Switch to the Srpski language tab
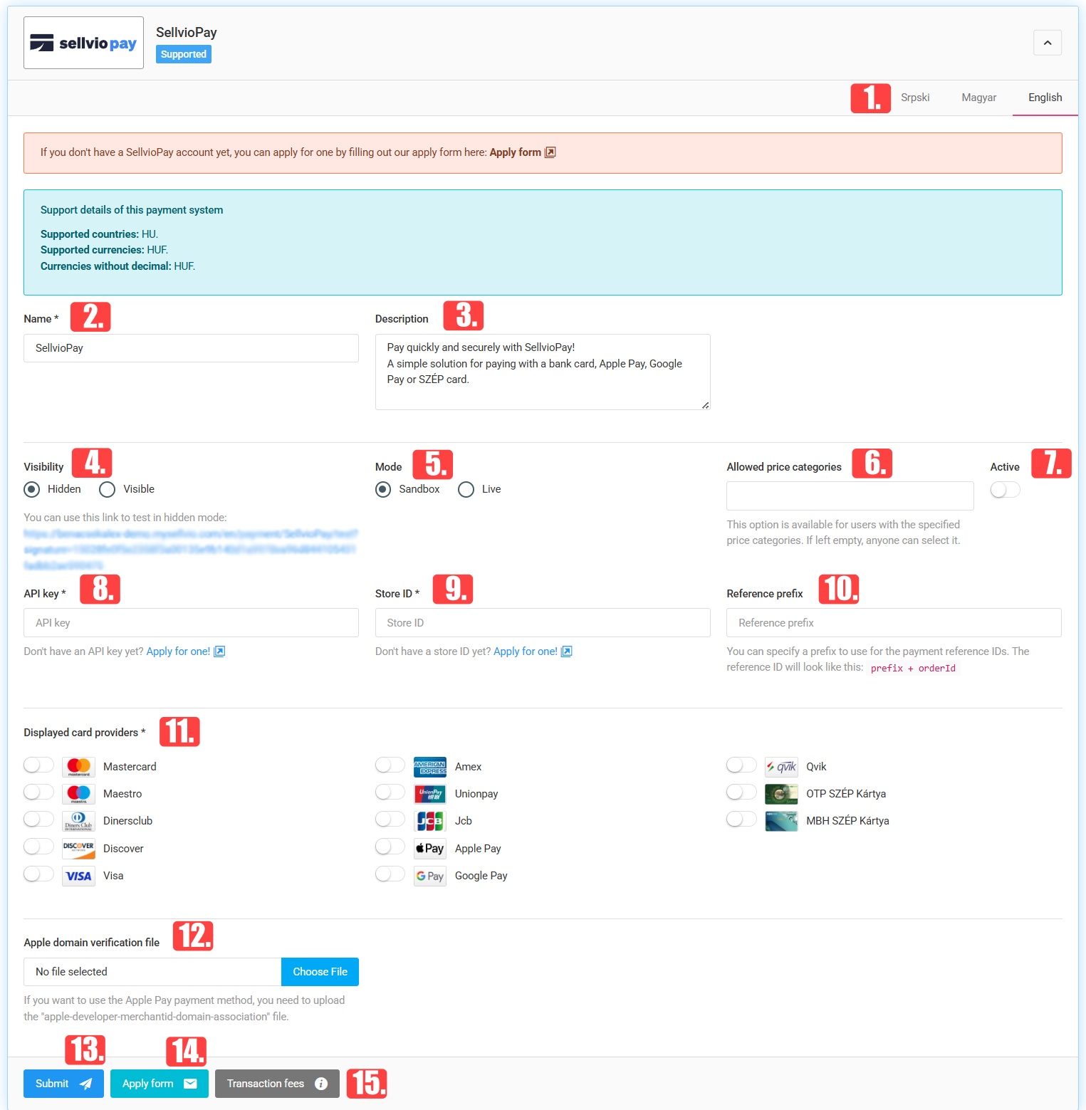Image resolution: width=1086 pixels, height=1110 pixels. [x=915, y=98]
